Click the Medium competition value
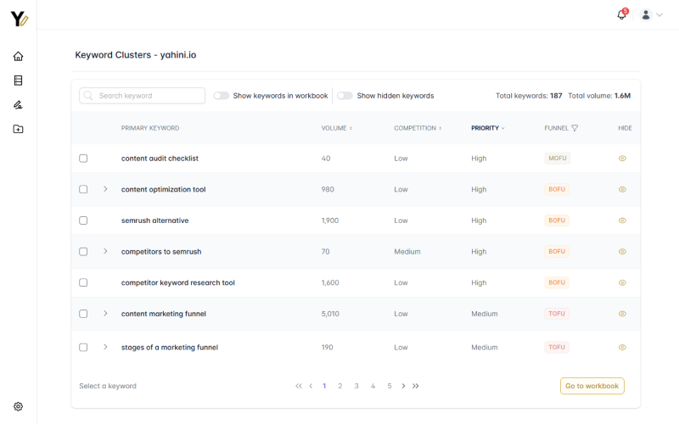The width and height of the screenshot is (679, 424). (407, 252)
